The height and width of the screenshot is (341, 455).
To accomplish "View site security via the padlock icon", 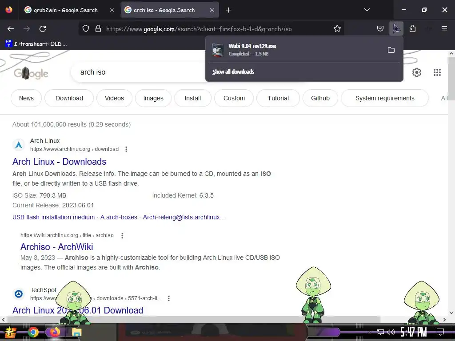I will 98,29.
